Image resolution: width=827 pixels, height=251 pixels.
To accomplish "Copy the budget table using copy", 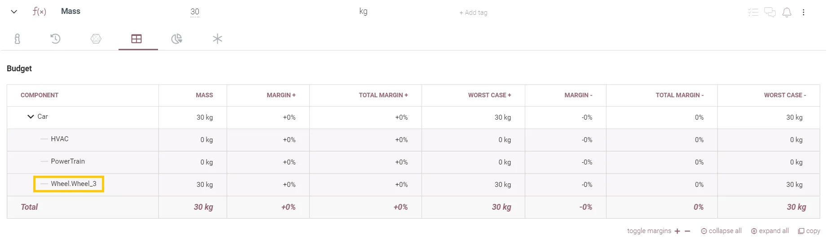I will (809, 231).
